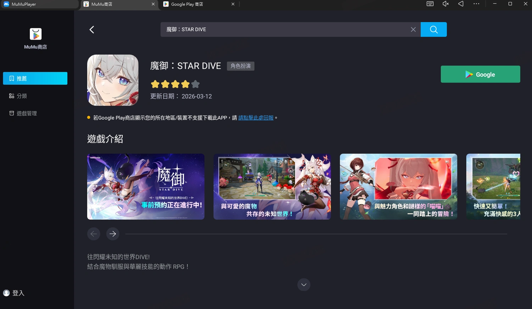Click the fifth star in the rating row
Image resolution: width=532 pixels, height=309 pixels.
point(195,84)
